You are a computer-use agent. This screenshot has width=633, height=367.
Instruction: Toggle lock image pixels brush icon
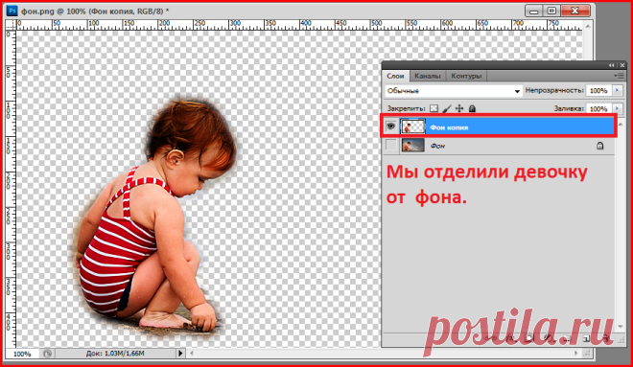click(447, 108)
